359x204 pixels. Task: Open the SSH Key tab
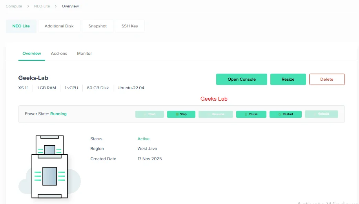click(x=130, y=26)
